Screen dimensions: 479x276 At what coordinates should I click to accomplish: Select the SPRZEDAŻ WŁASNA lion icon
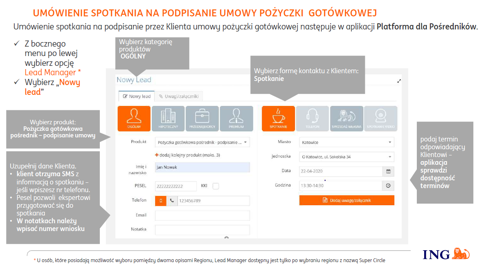(x=346, y=119)
